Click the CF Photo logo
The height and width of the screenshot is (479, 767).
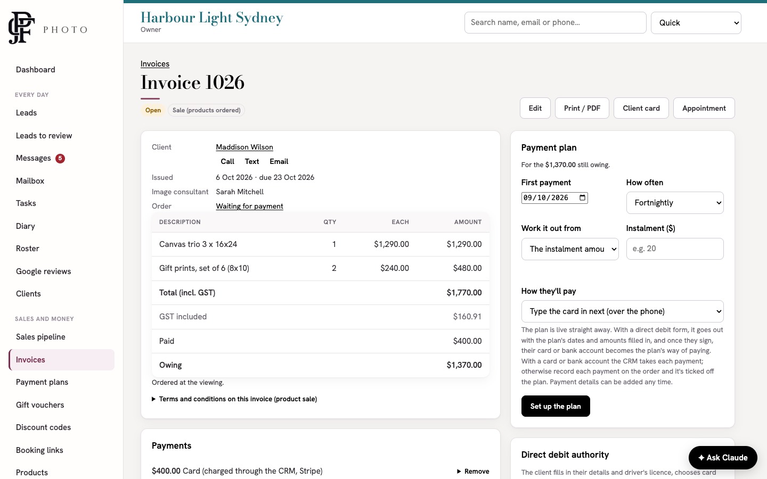[48, 28]
